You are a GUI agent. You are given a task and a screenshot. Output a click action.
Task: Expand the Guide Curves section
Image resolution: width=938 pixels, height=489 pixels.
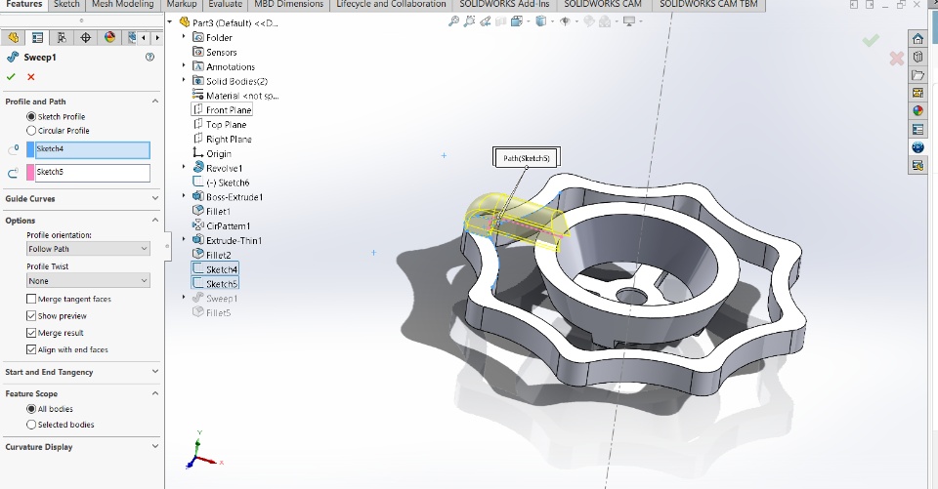155,198
